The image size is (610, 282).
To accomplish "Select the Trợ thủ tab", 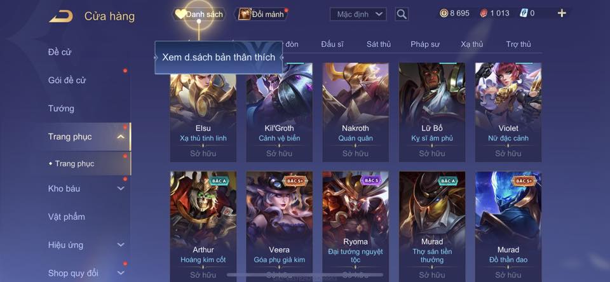I will point(518,44).
